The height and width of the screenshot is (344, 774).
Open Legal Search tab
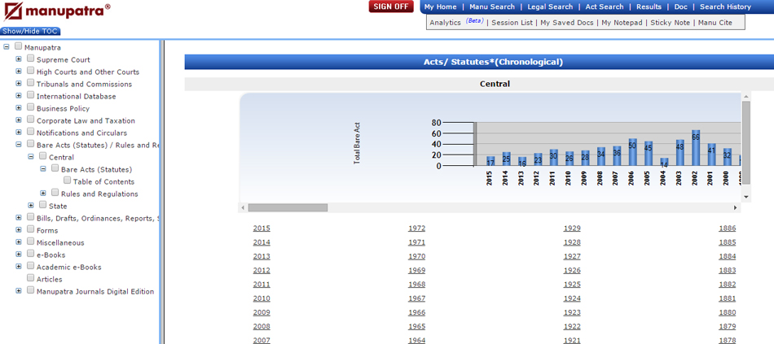coord(550,7)
